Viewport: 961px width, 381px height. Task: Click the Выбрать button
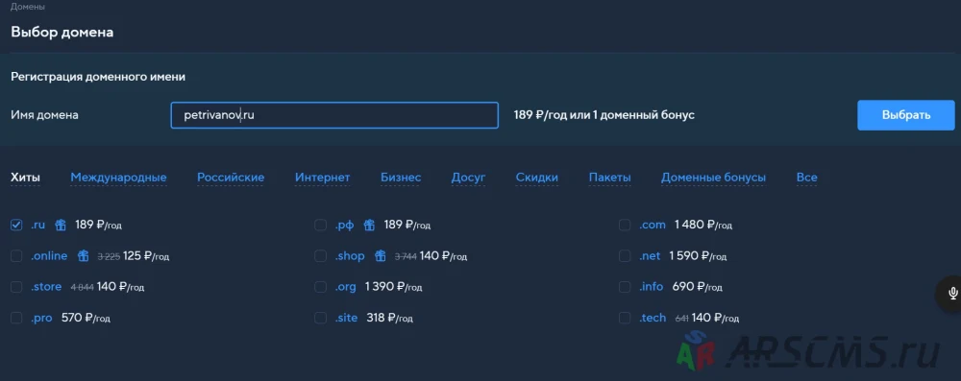[906, 115]
